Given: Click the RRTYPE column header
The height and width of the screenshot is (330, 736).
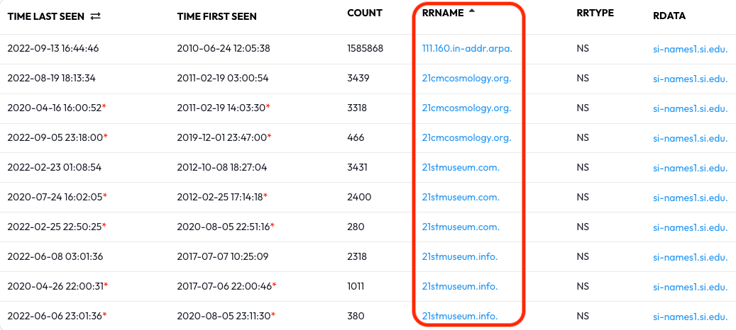Looking at the screenshot, I should coord(595,13).
